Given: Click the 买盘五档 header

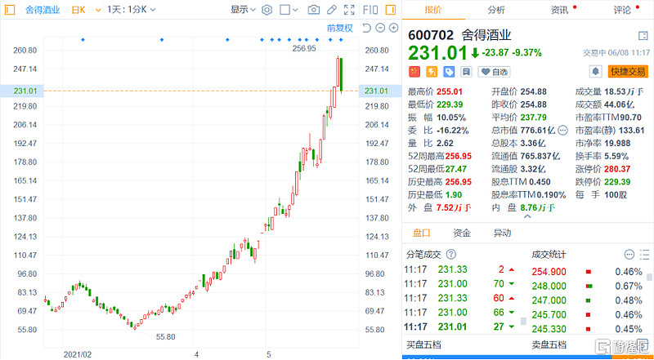Looking at the screenshot, I should 423,344.
